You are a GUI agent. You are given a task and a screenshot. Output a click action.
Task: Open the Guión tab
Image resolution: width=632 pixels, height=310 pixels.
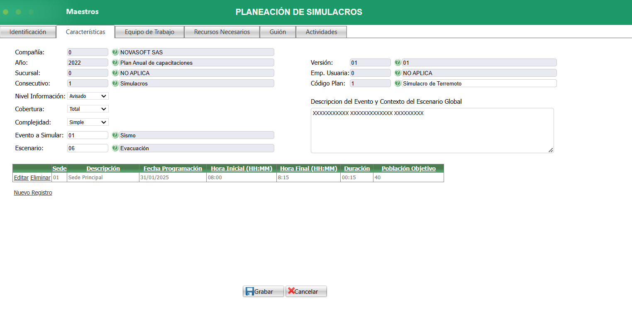pyautogui.click(x=278, y=32)
